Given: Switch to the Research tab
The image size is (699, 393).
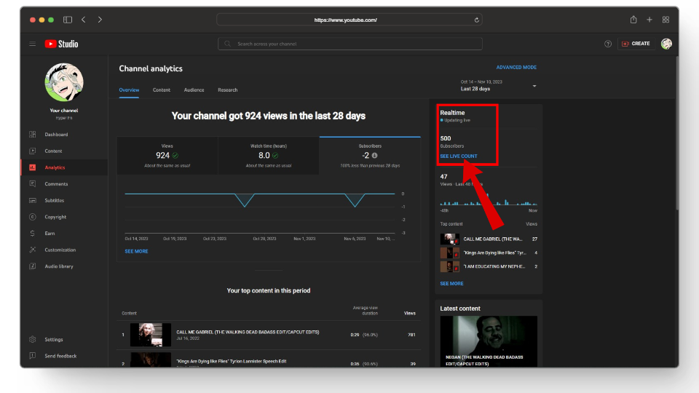Looking at the screenshot, I should pos(227,90).
